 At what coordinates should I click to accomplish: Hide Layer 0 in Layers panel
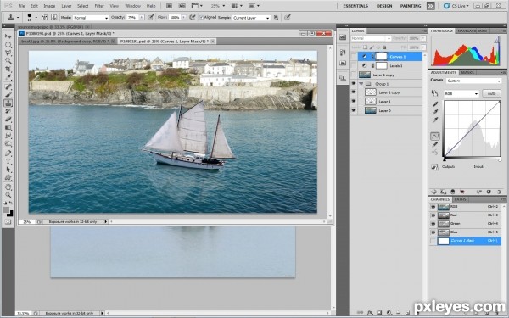[x=354, y=110]
